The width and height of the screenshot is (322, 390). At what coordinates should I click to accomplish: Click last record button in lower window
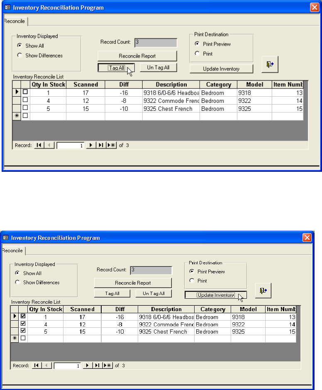click(97, 366)
